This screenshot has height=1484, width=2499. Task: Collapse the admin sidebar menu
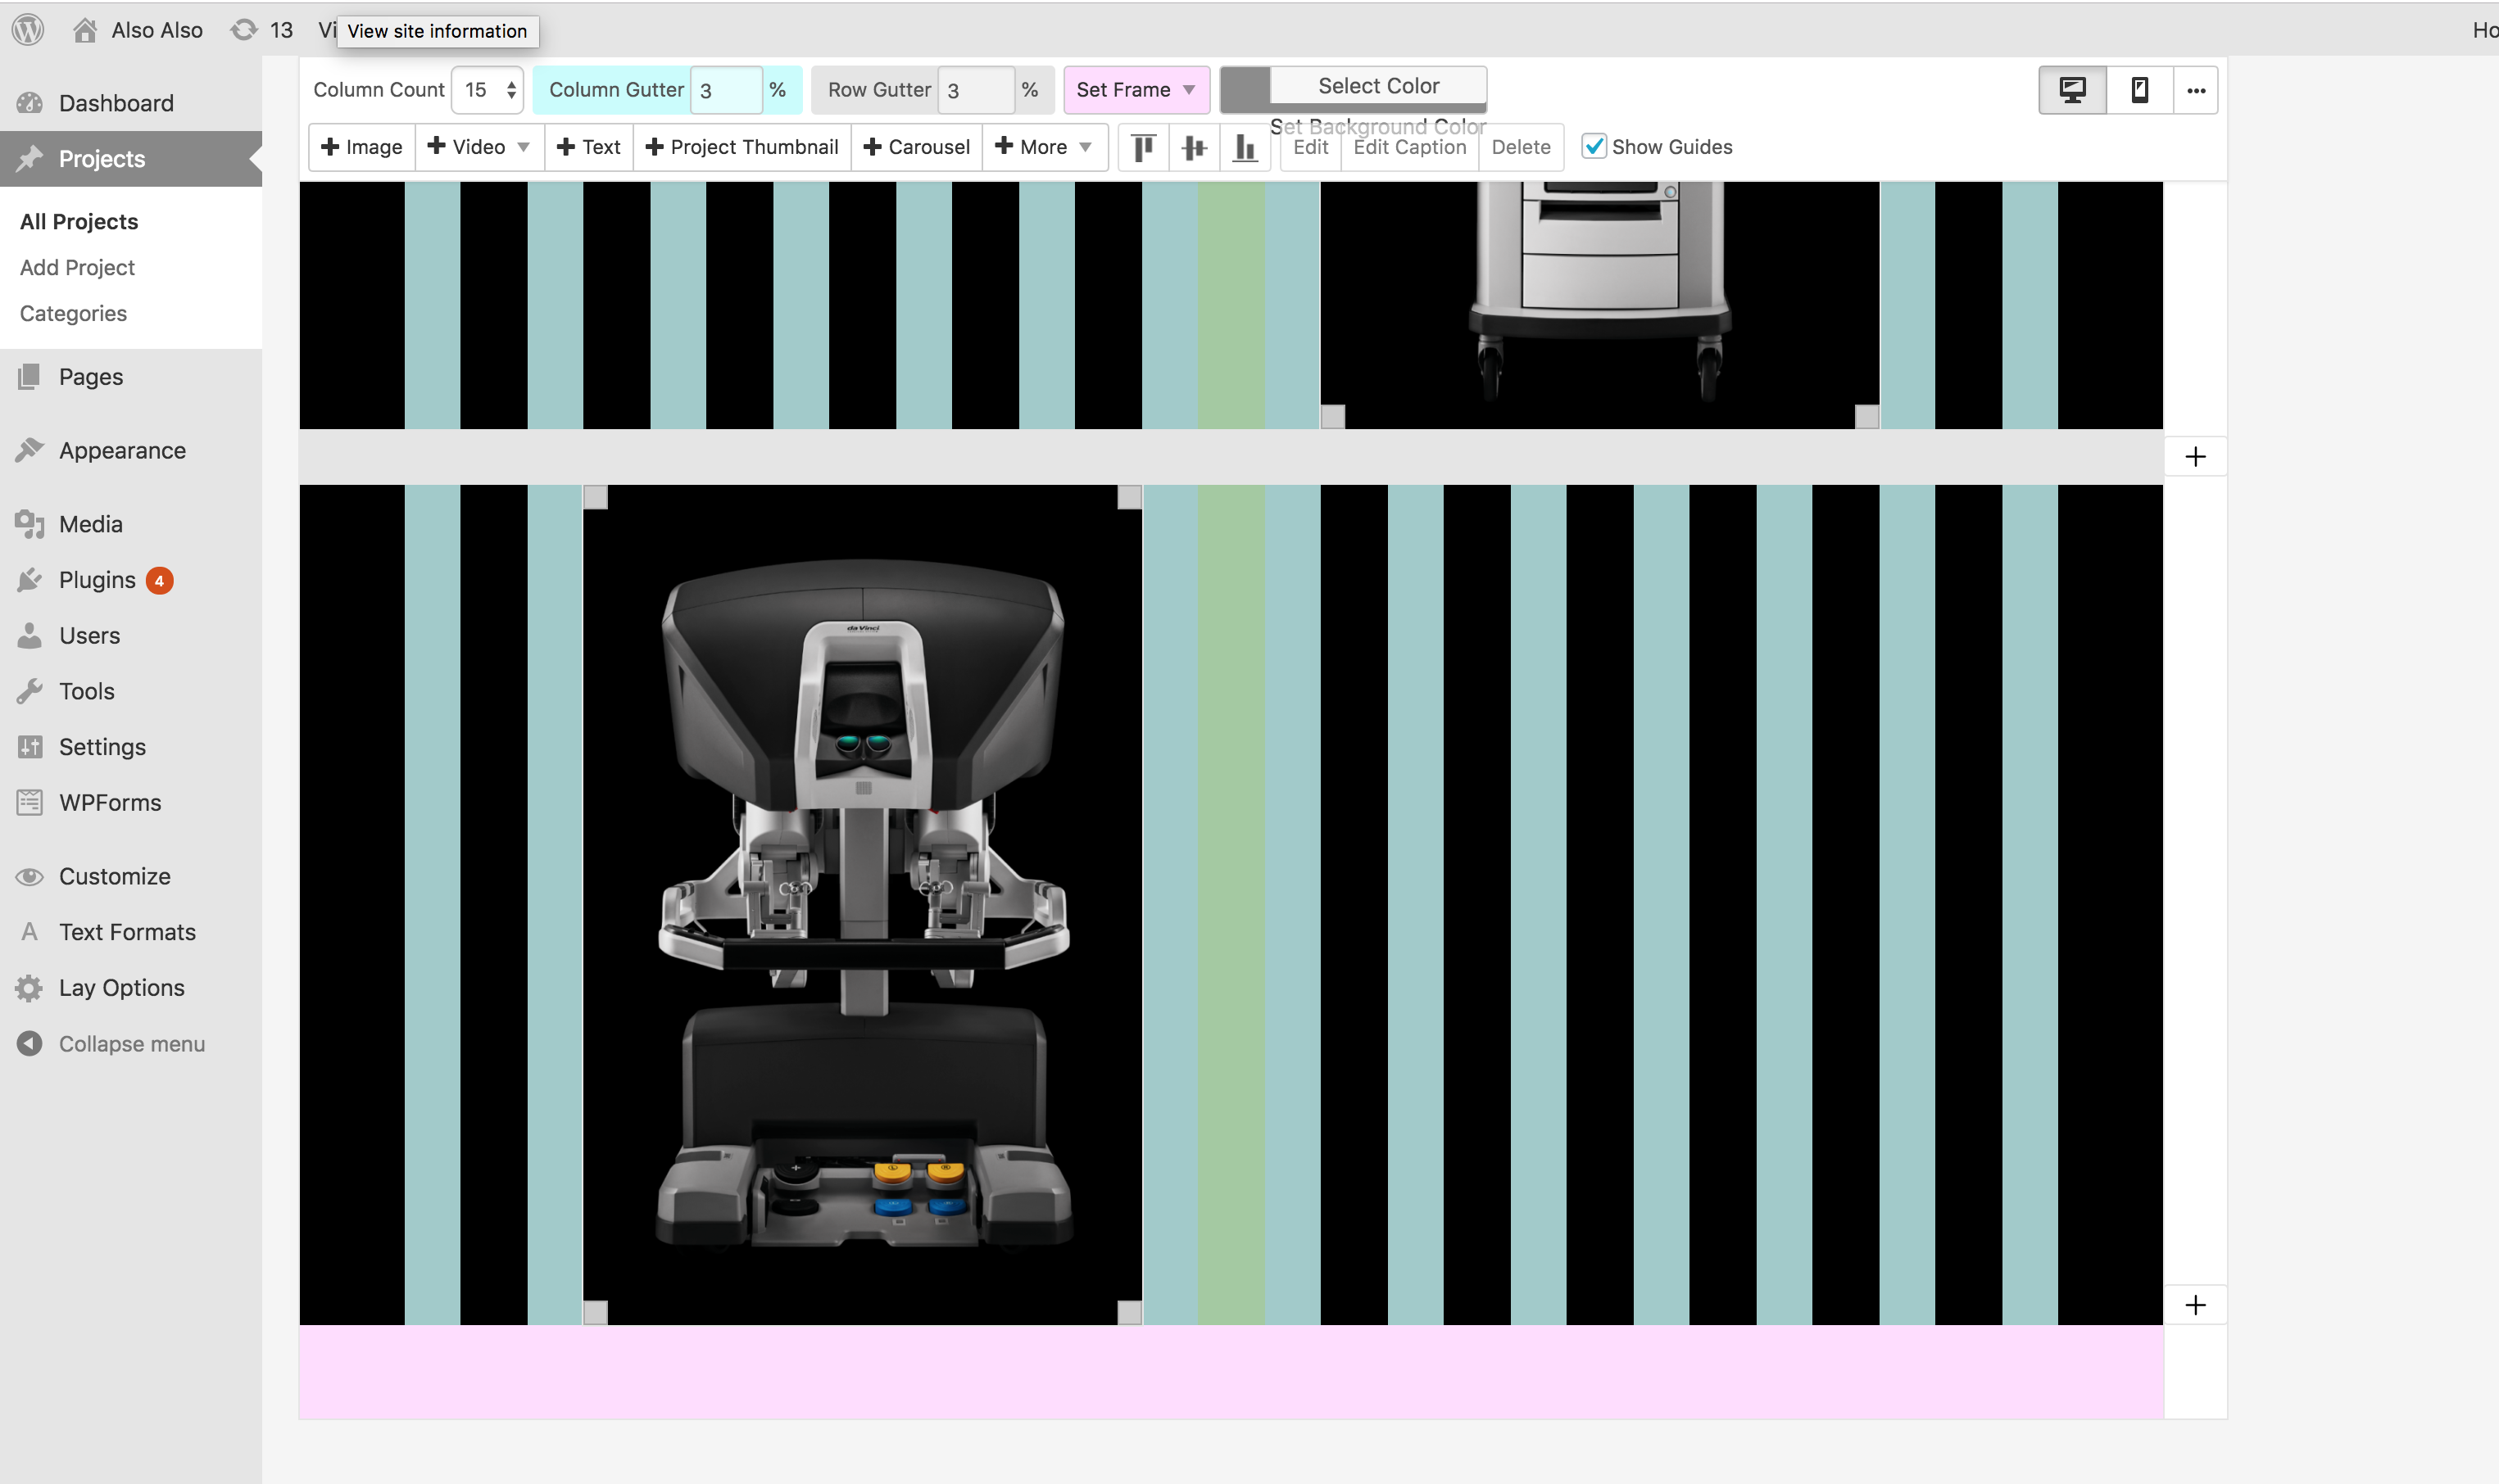point(131,1044)
